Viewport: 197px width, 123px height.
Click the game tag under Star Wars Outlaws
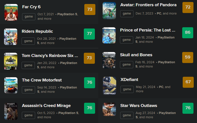click(127, 115)
